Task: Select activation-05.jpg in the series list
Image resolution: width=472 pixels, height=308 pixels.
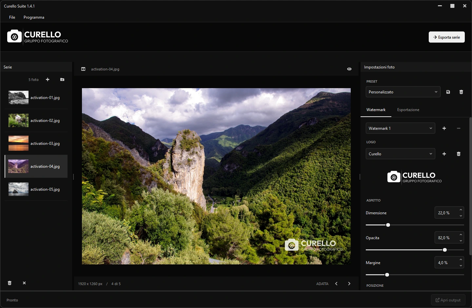Action: tap(36, 189)
